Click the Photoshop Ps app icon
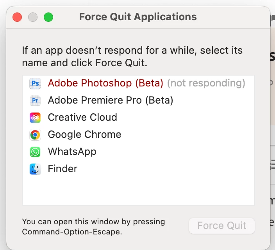 pyautogui.click(x=35, y=83)
